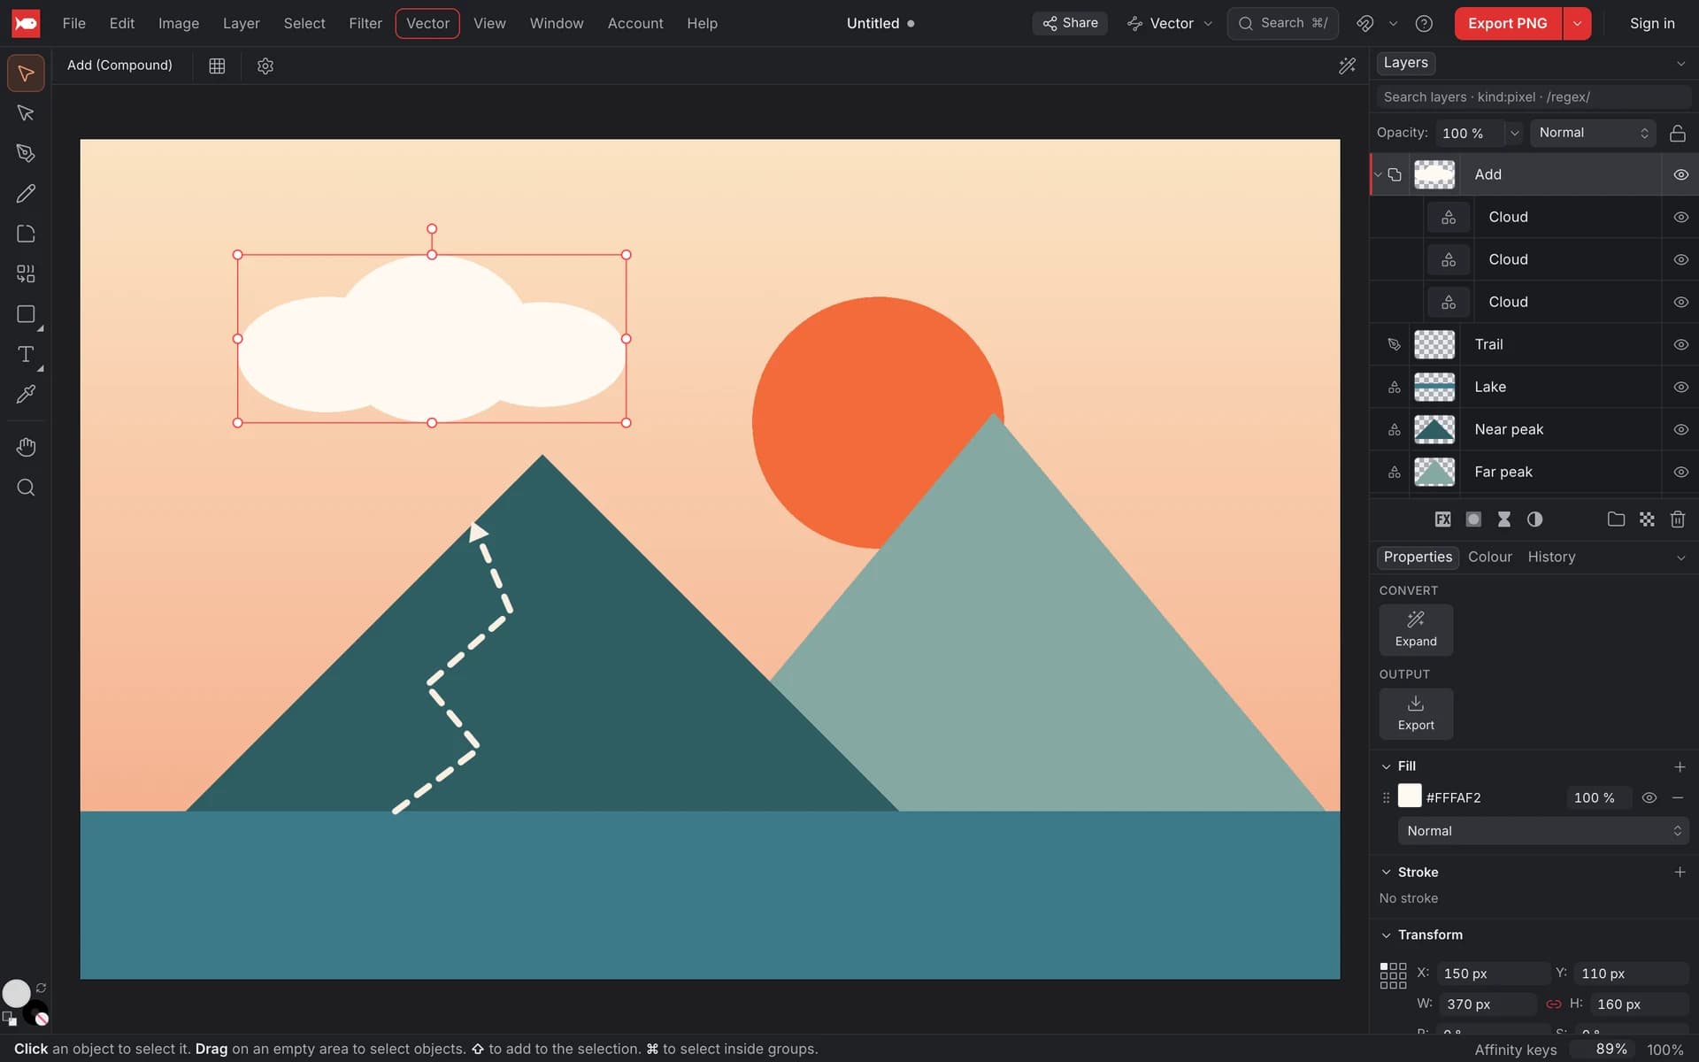Click the Expand convert button
Screen dimensions: 1699x1062
(x=1415, y=629)
